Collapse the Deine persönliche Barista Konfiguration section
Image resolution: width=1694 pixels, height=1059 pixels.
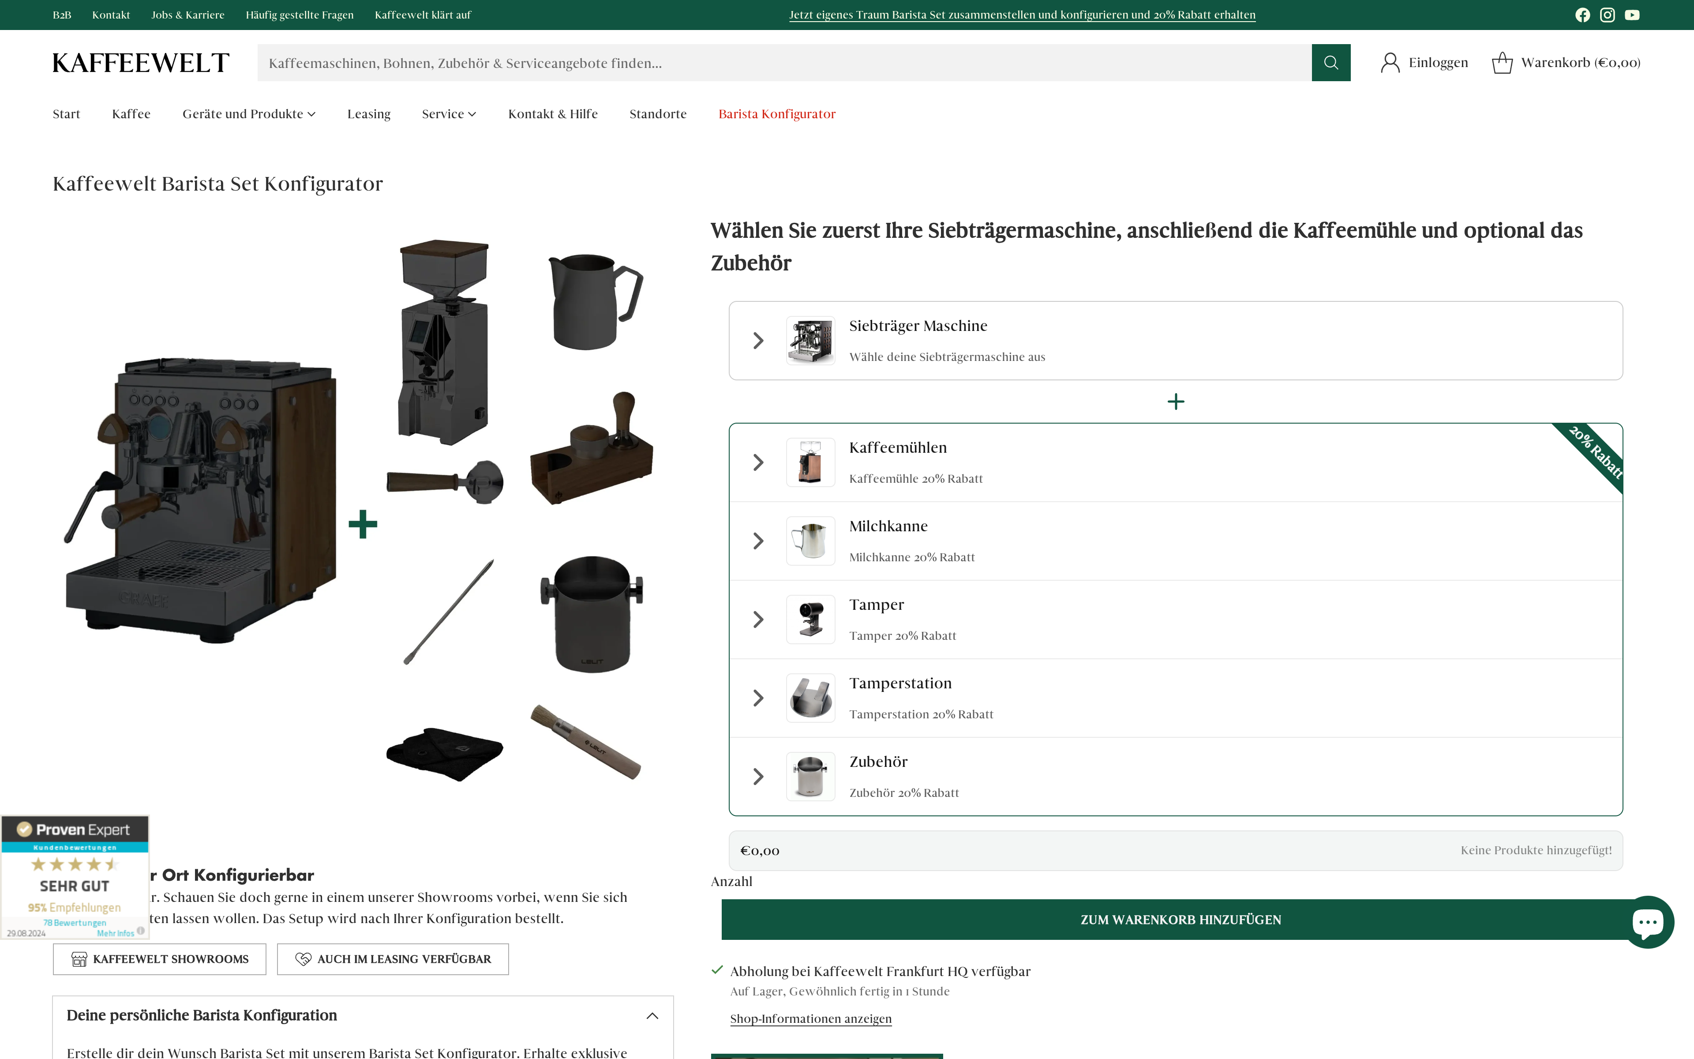(x=652, y=1016)
